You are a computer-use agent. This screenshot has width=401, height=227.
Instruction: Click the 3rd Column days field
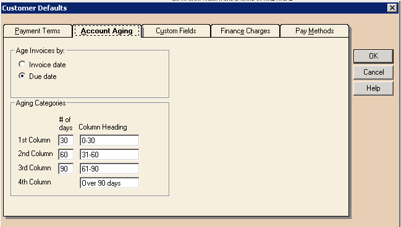65,169
